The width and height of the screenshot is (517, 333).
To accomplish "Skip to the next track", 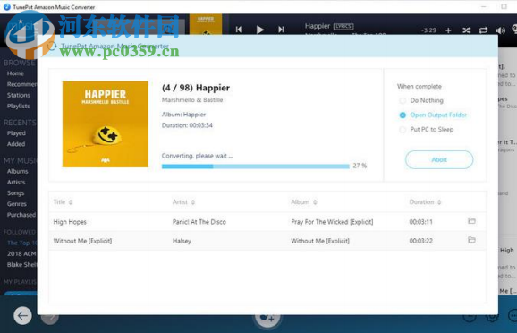I will (281, 30).
